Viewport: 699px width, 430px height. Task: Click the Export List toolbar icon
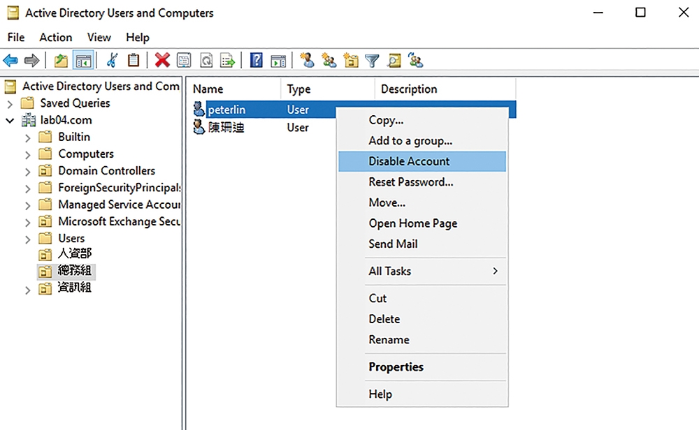point(227,60)
